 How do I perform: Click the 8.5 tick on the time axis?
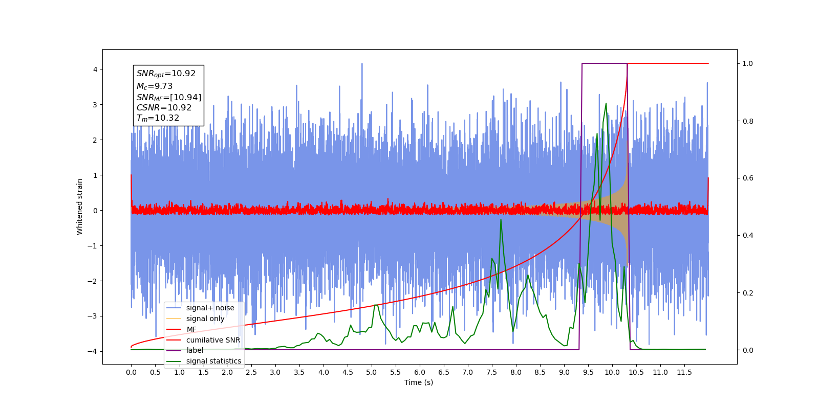click(540, 372)
